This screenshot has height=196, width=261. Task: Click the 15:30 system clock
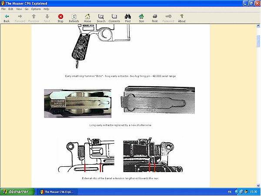point(253,192)
